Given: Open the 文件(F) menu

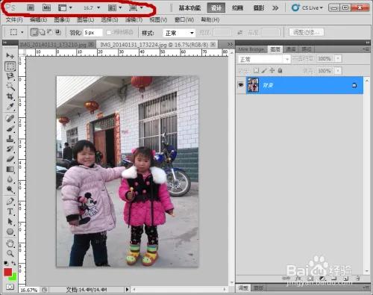Looking at the screenshot, I should [14, 19].
